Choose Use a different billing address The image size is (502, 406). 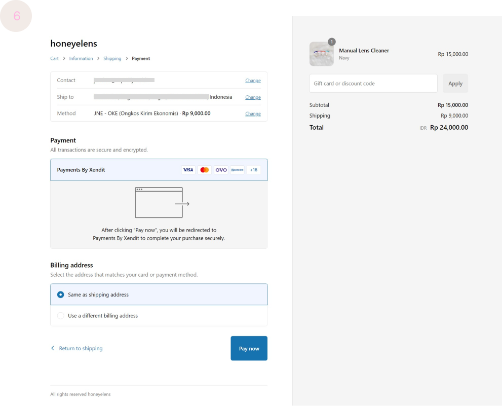point(61,316)
